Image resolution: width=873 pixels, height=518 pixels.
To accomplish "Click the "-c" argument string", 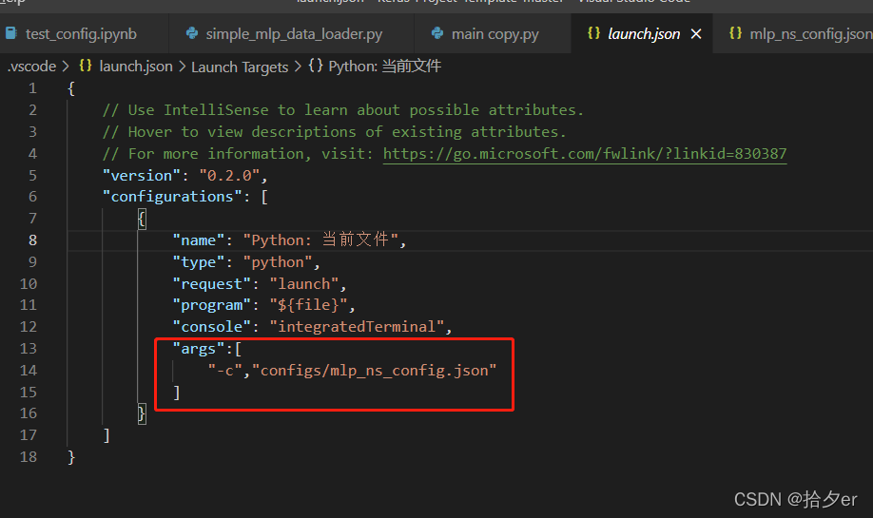I will 225,371.
